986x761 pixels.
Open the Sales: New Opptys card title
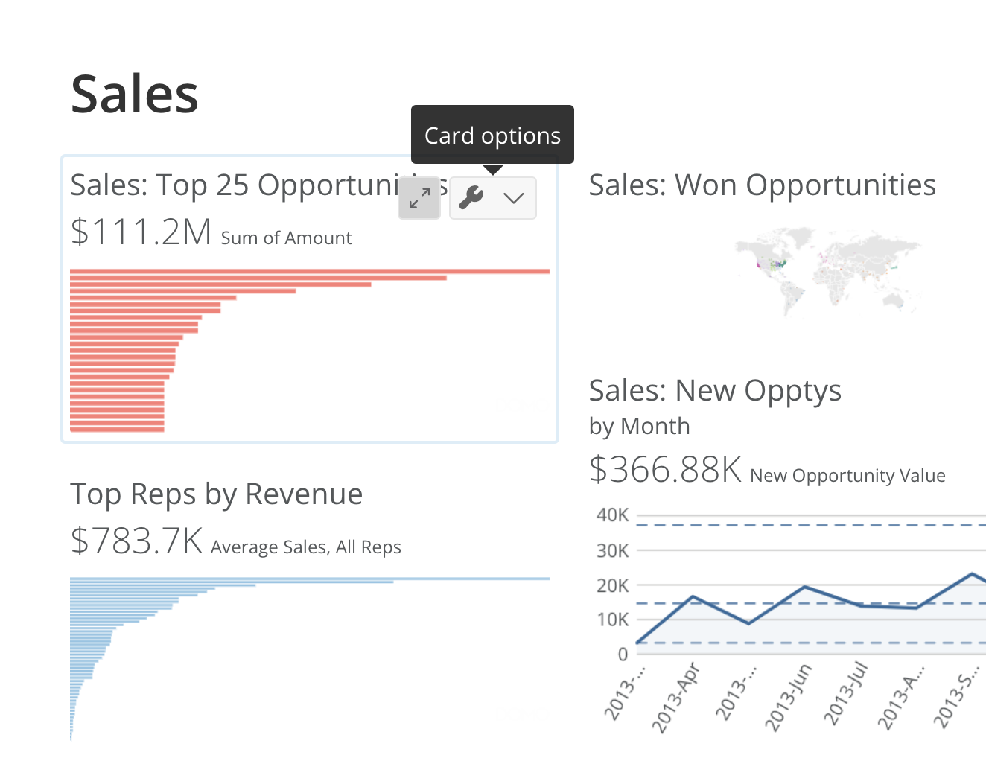tap(715, 390)
